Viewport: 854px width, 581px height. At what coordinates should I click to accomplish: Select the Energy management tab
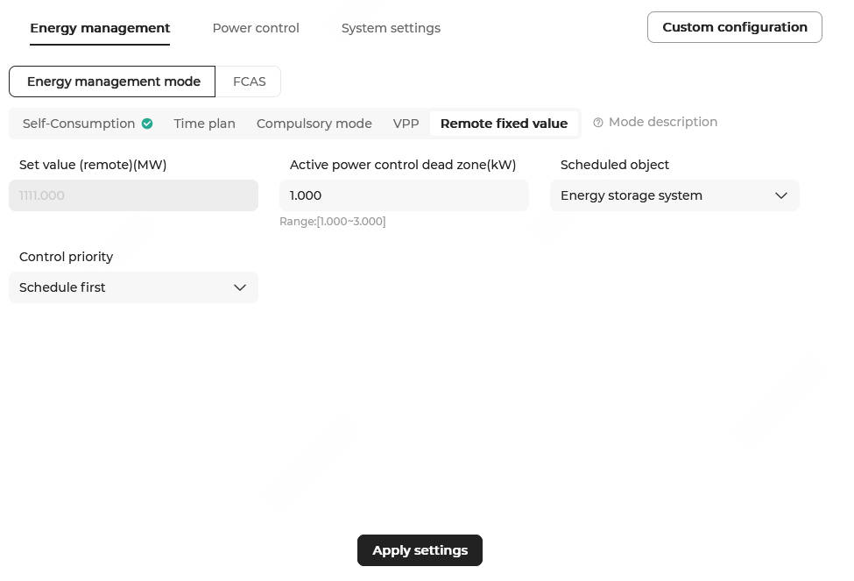pos(100,28)
